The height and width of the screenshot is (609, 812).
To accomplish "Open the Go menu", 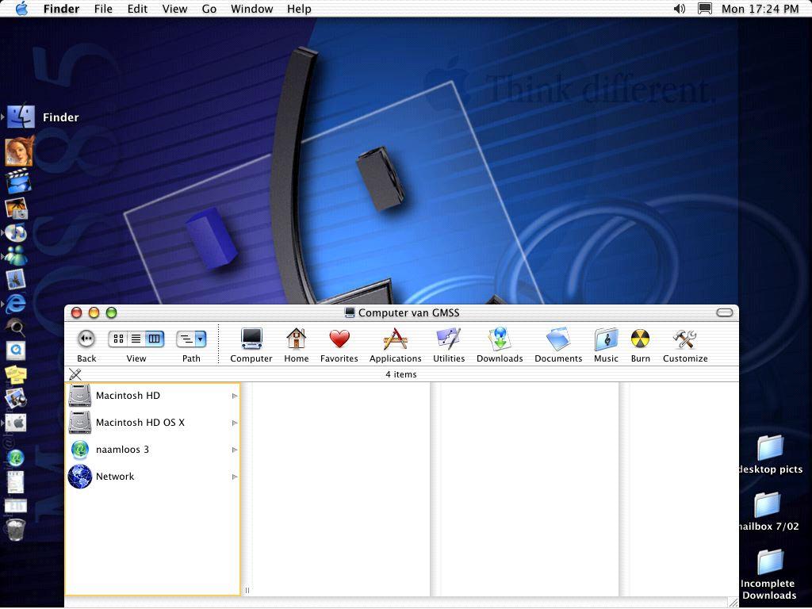I will pyautogui.click(x=209, y=9).
